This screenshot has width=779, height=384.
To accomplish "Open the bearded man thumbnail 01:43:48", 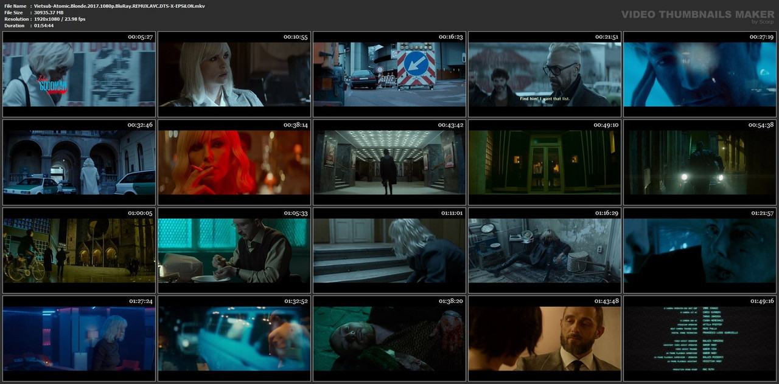I will pos(545,338).
